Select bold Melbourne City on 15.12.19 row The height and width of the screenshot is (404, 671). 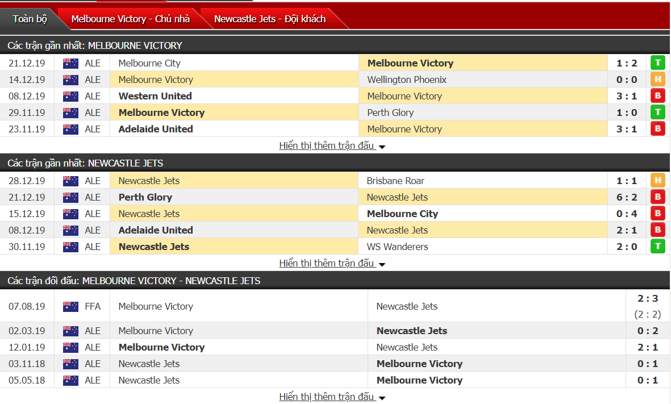pyautogui.click(x=402, y=214)
